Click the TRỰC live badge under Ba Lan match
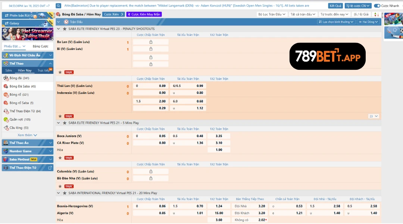The height and width of the screenshot is (224, 403). [x=69, y=72]
